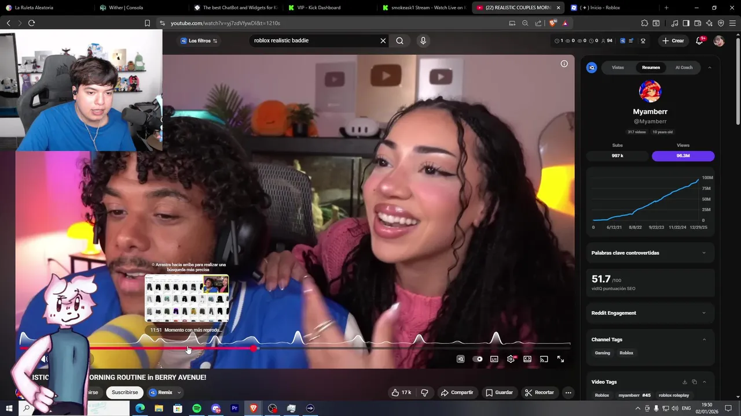Click the vidIQ IQ icon in player controls

(x=461, y=359)
